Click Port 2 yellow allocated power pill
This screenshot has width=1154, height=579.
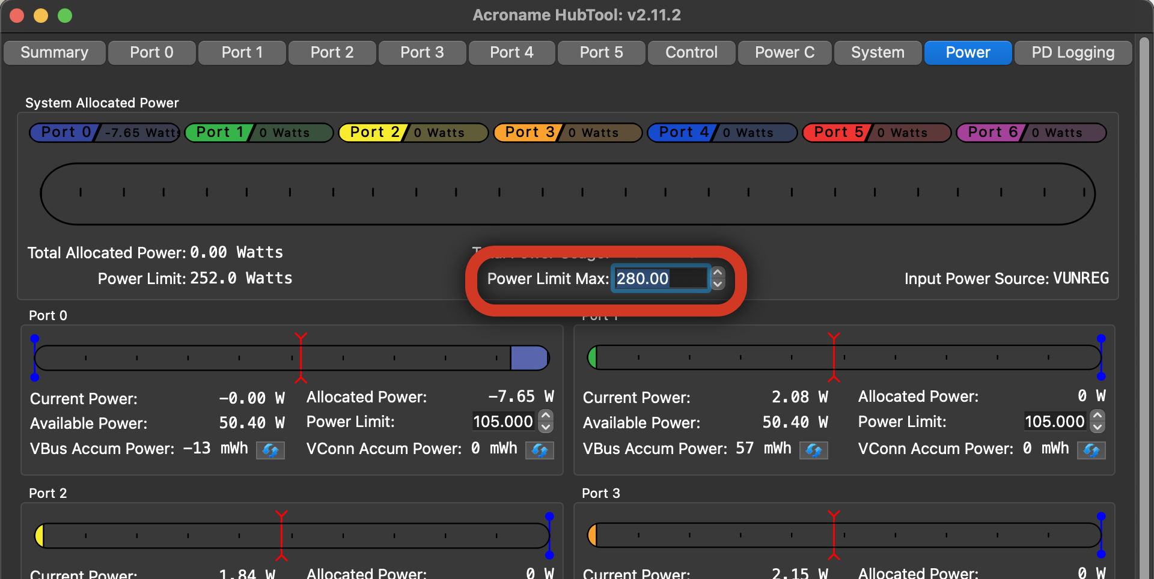tap(414, 132)
